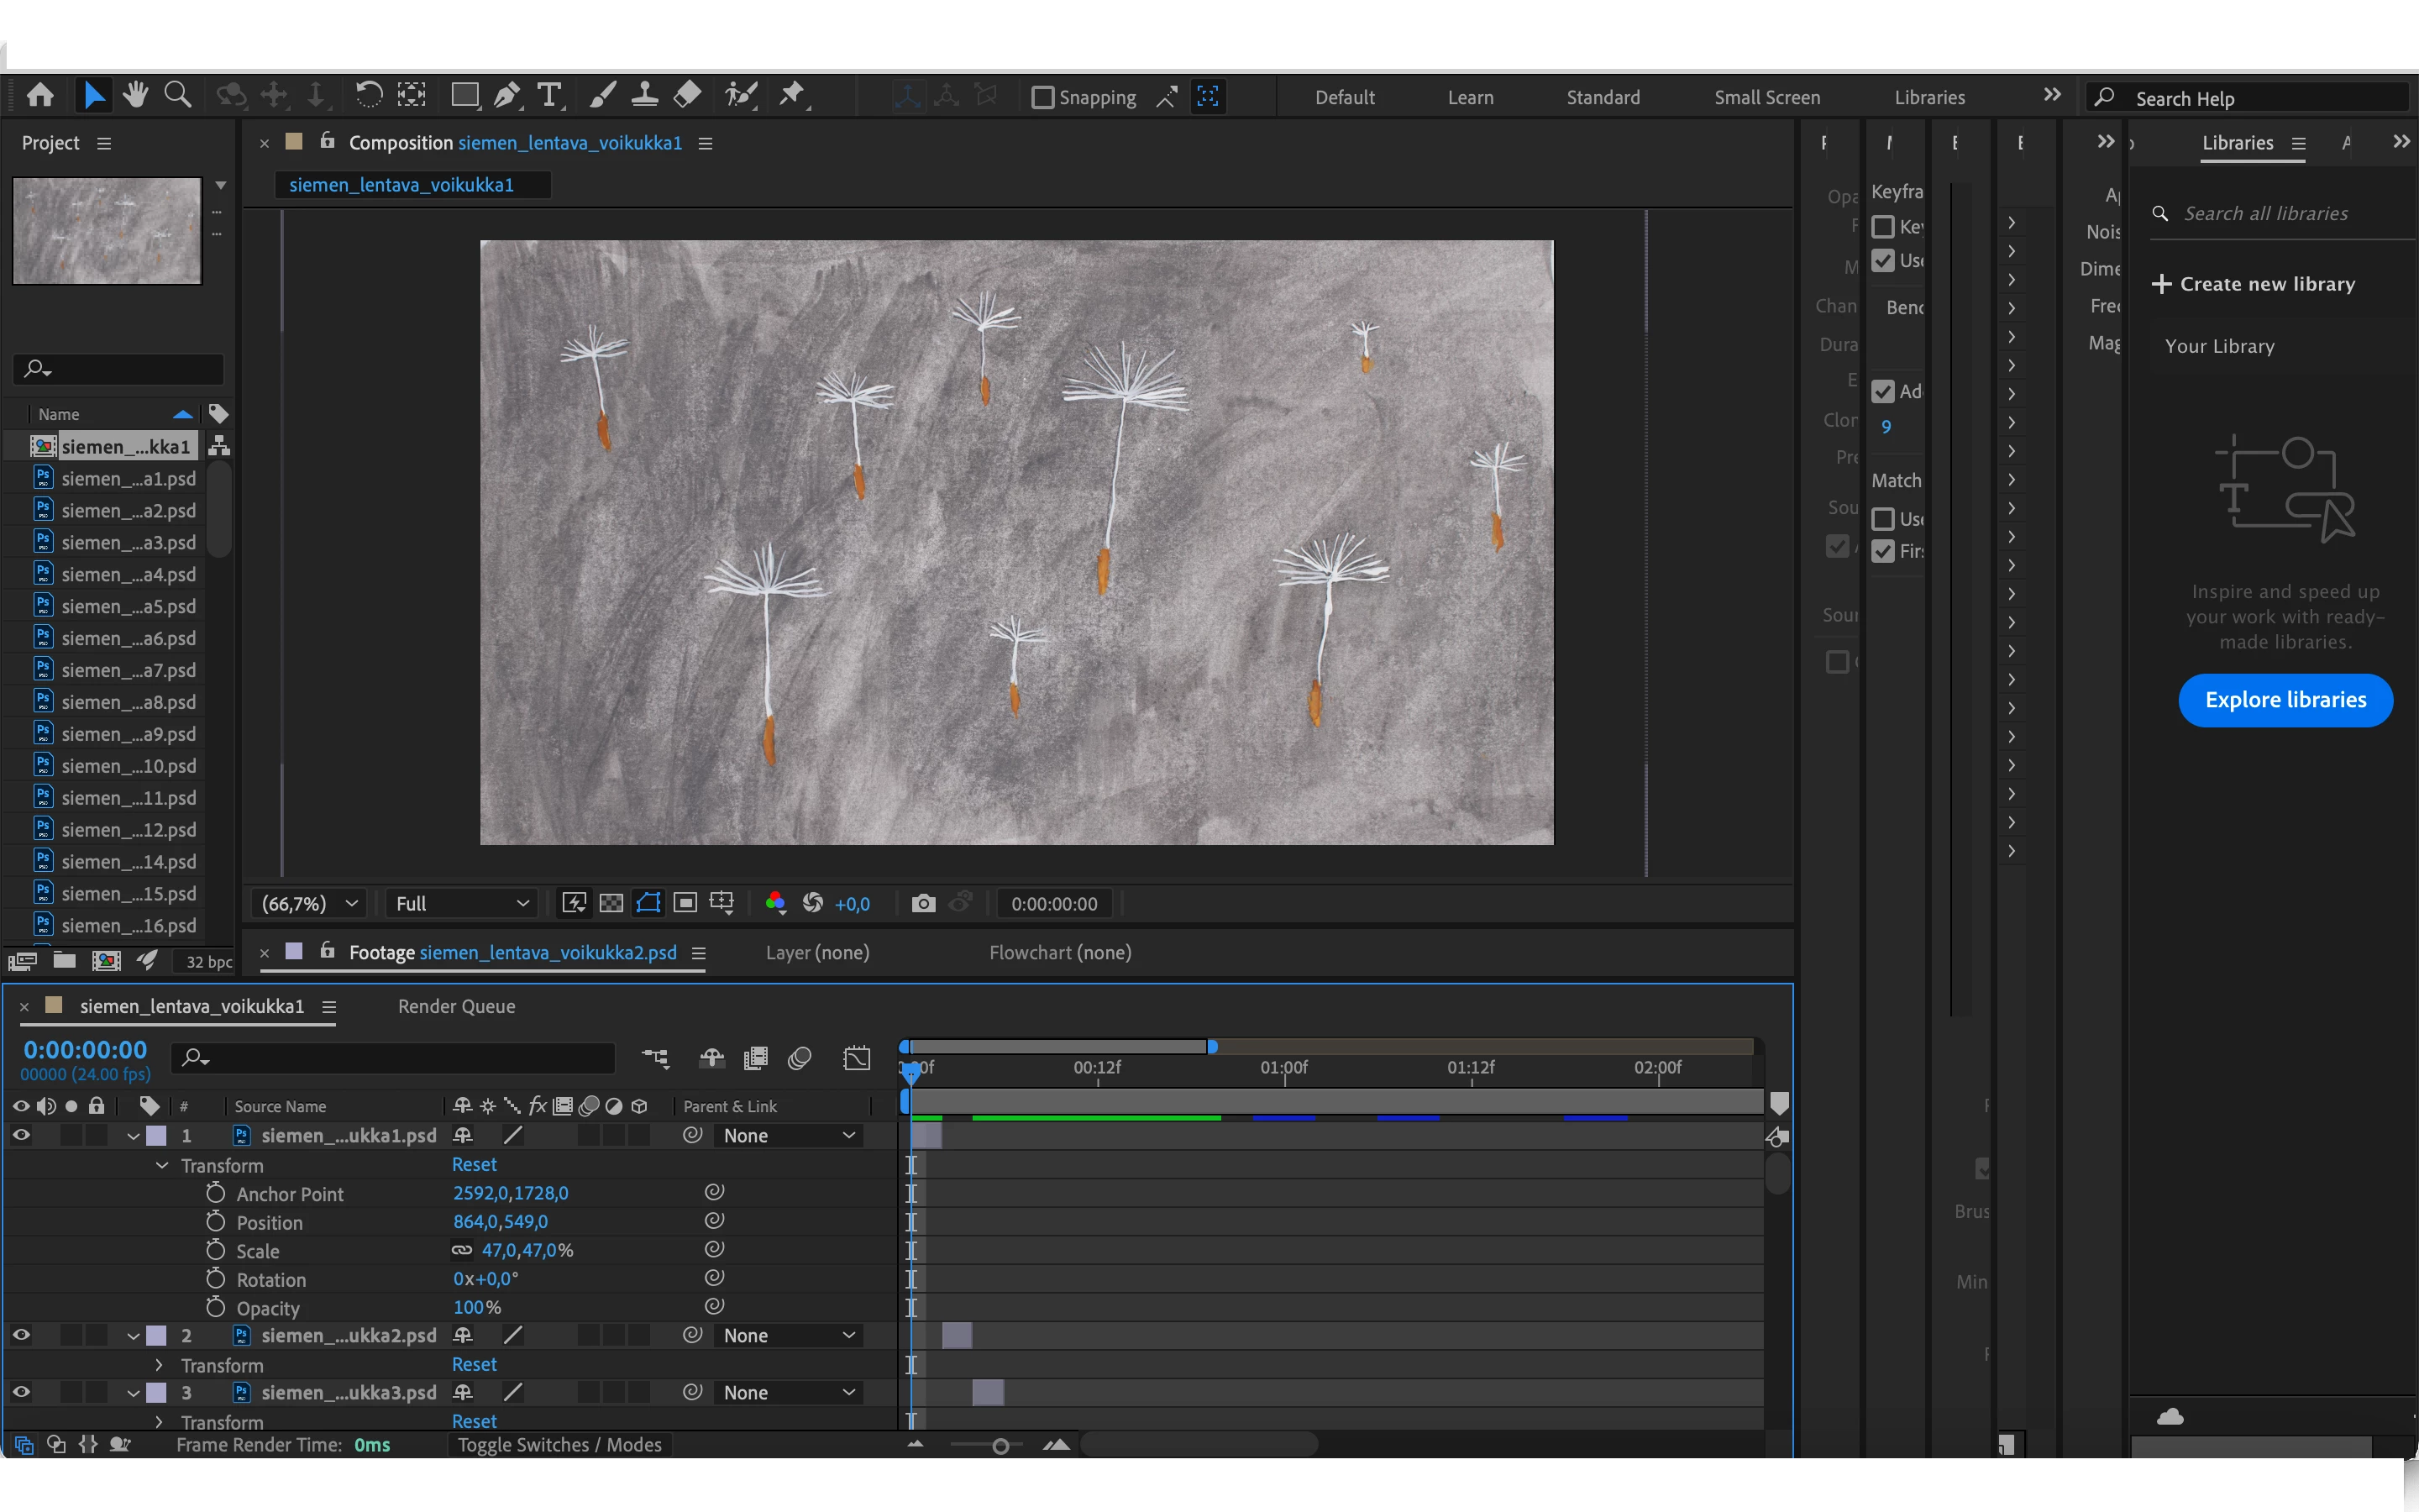2419x1512 pixels.
Task: Hide layer 2 with eye icon
Action: point(21,1335)
